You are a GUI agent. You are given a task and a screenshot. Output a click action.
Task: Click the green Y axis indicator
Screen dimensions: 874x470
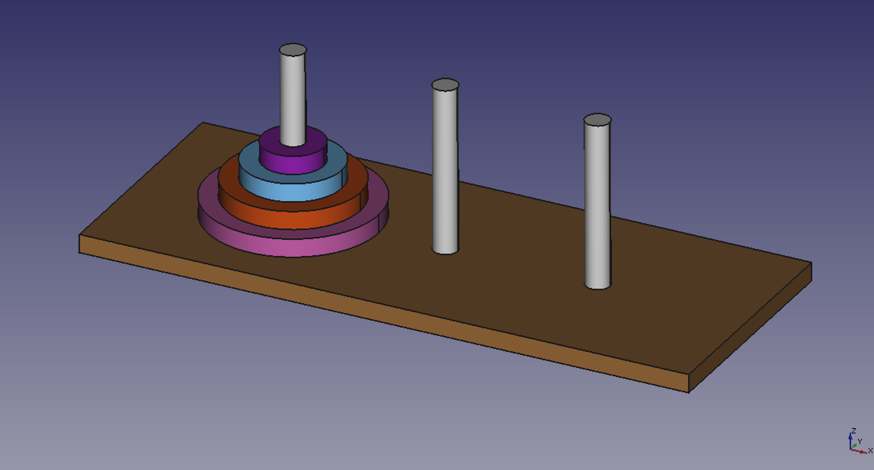(x=855, y=446)
